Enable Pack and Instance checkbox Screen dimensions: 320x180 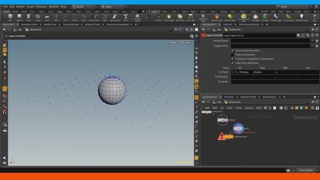(x=232, y=54)
